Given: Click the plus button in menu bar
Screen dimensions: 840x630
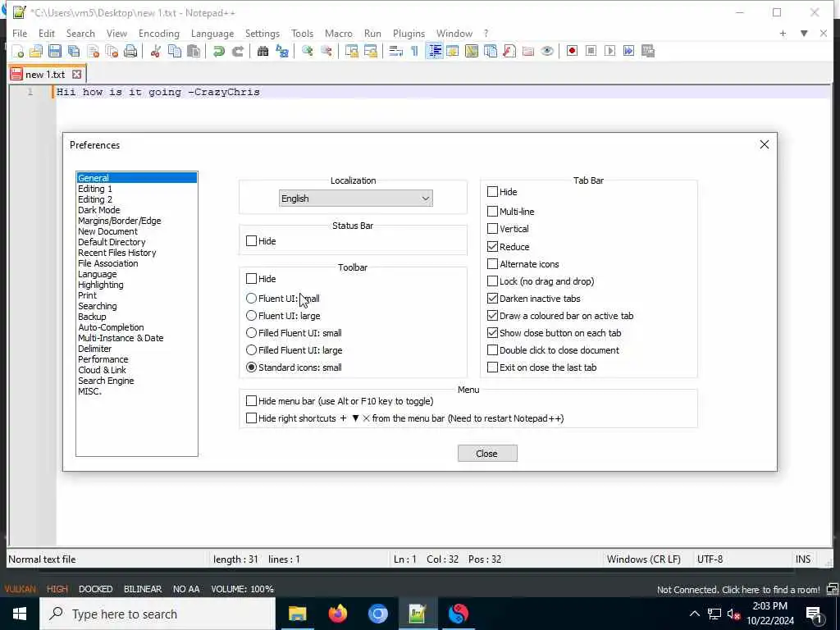Looking at the screenshot, I should click(783, 33).
